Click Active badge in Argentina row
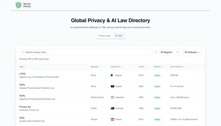 (x=157, y=97)
